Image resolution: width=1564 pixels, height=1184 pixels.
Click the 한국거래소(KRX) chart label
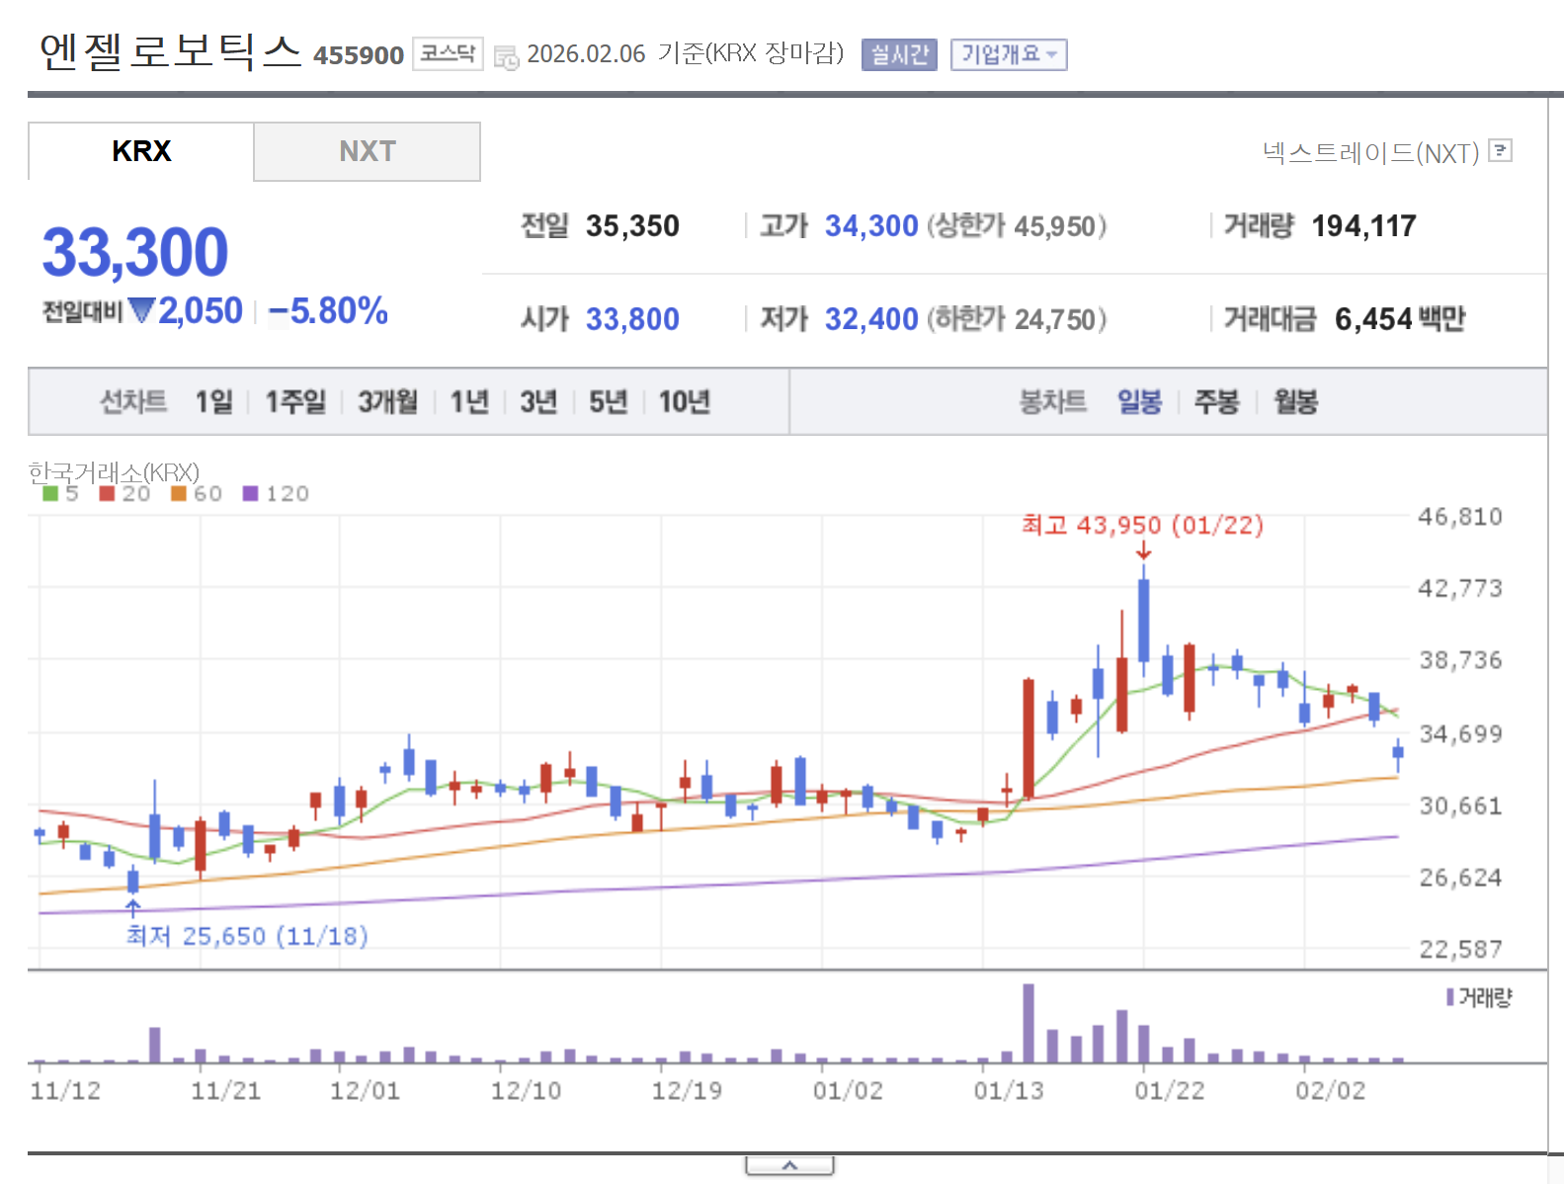pos(114,472)
